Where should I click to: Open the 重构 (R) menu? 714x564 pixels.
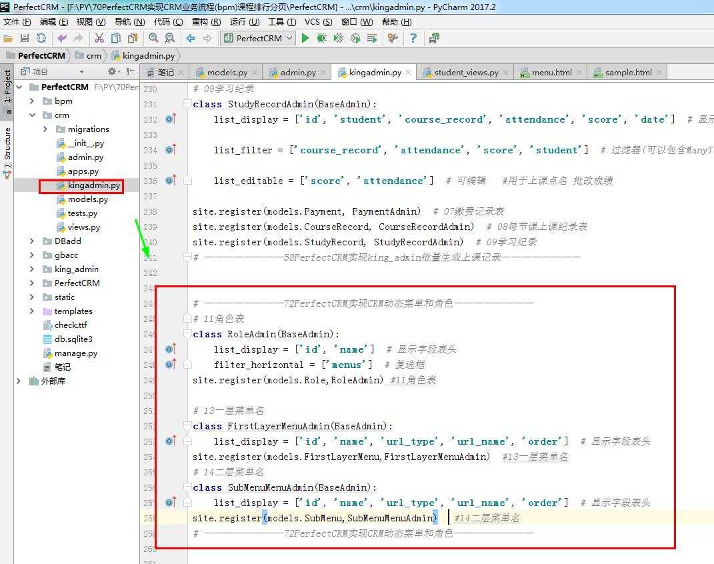pos(206,22)
